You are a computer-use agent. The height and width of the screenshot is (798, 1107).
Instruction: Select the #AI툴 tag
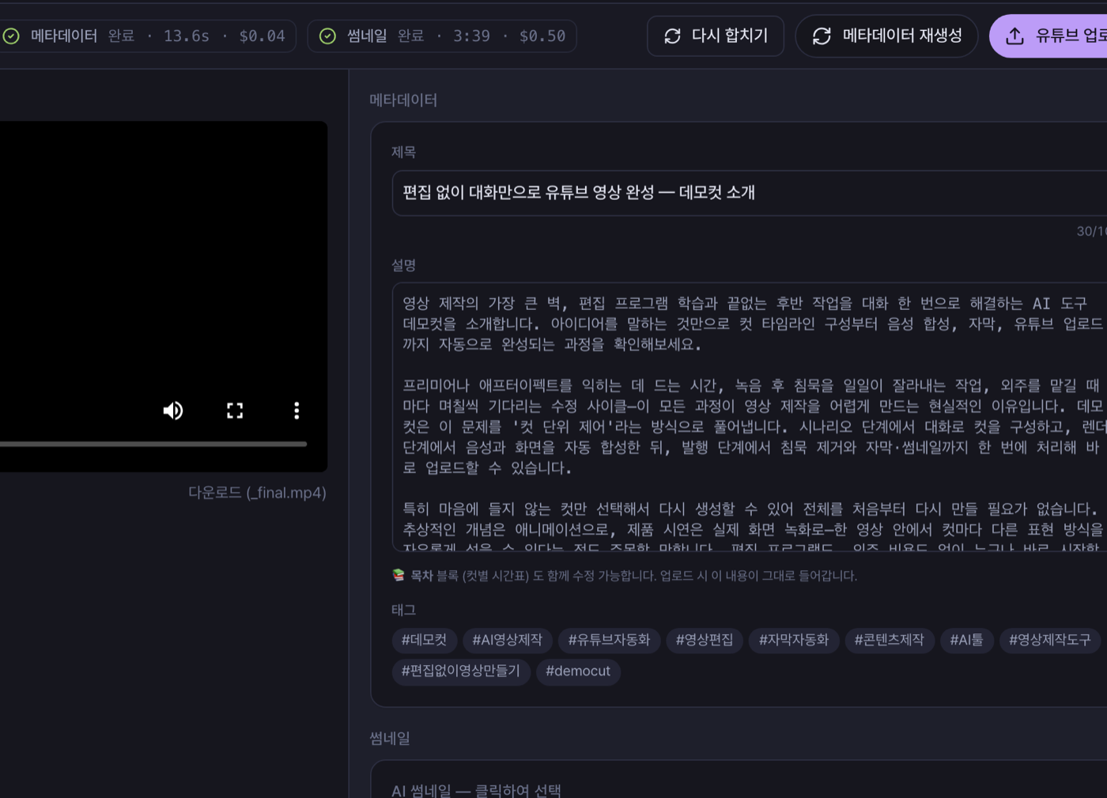pos(966,640)
